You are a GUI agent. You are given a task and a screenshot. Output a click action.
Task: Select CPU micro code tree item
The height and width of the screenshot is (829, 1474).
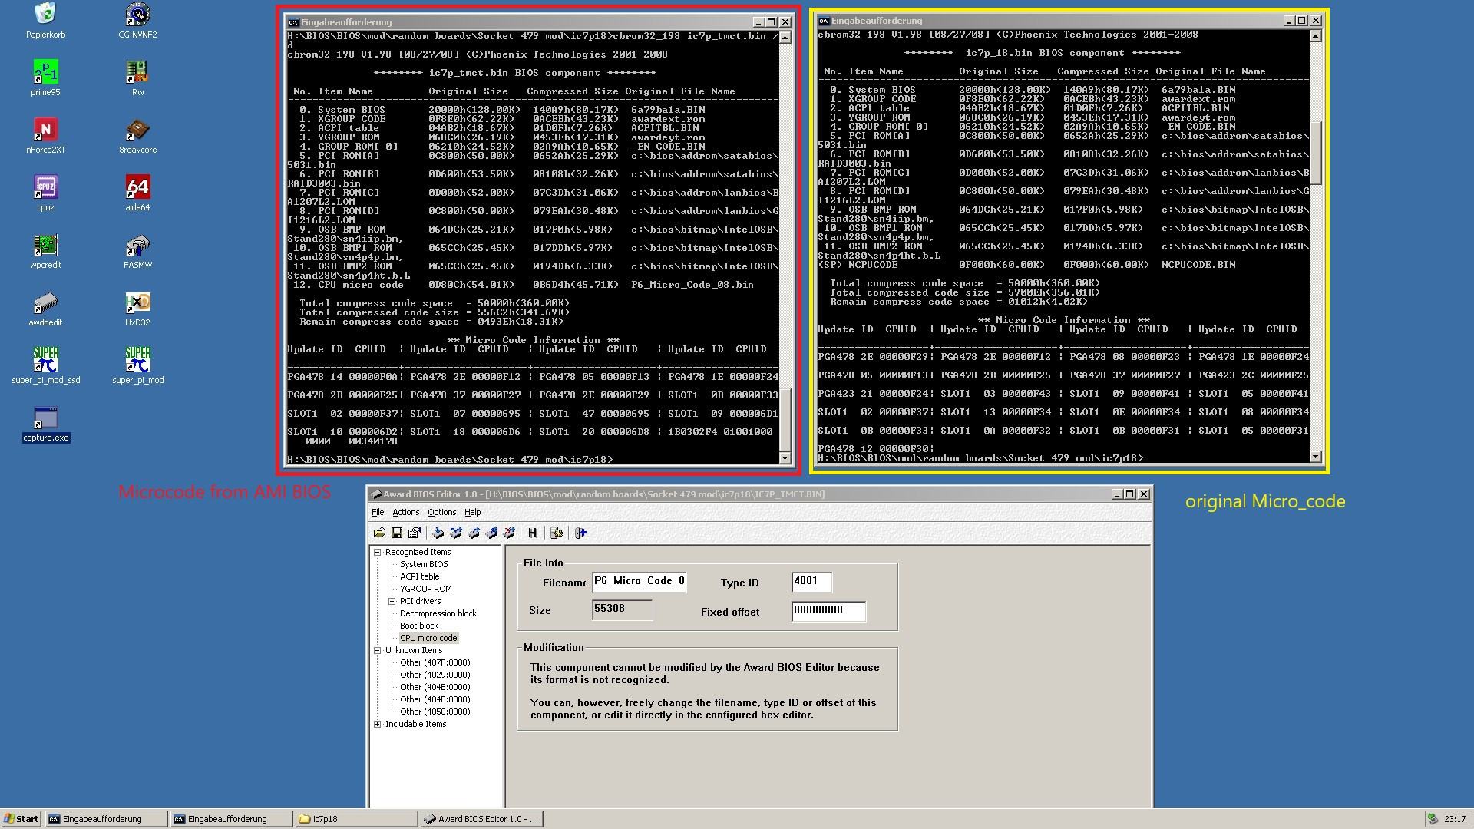tap(428, 638)
